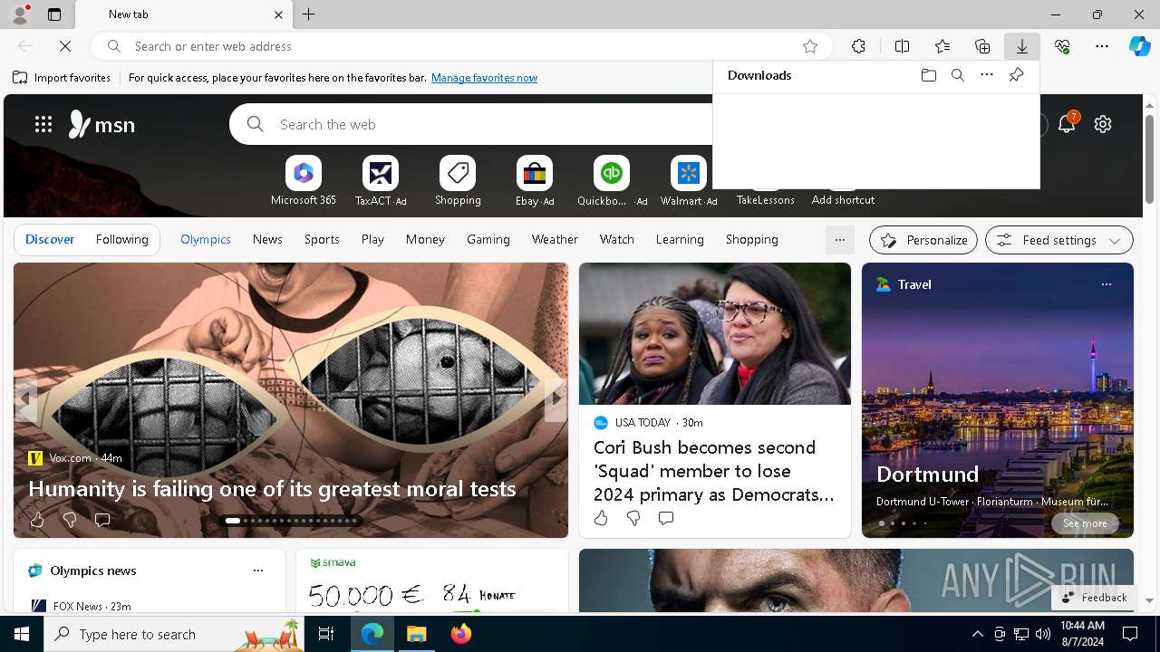Go to next carousel story arrow
The width and height of the screenshot is (1160, 652).
click(556, 398)
